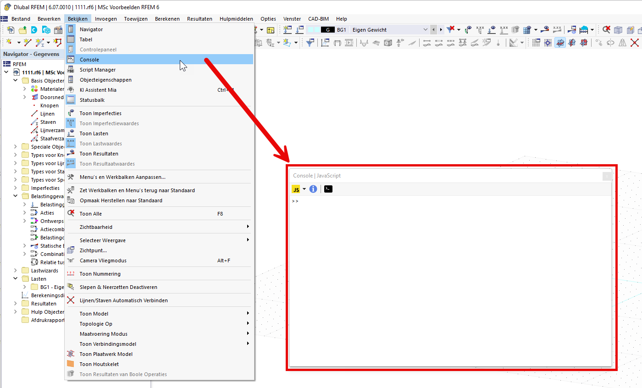Open the BG1 Eigen Gewicht load case dropdown
This screenshot has width=642, height=388.
pos(426,30)
